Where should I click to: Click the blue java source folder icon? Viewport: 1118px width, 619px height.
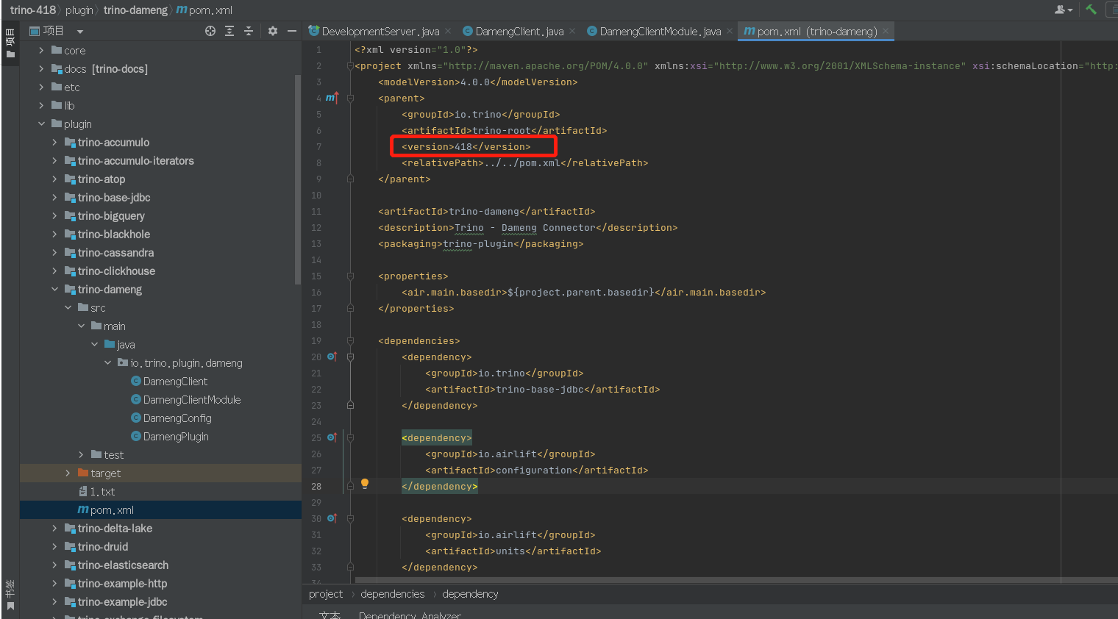pyautogui.click(x=110, y=344)
